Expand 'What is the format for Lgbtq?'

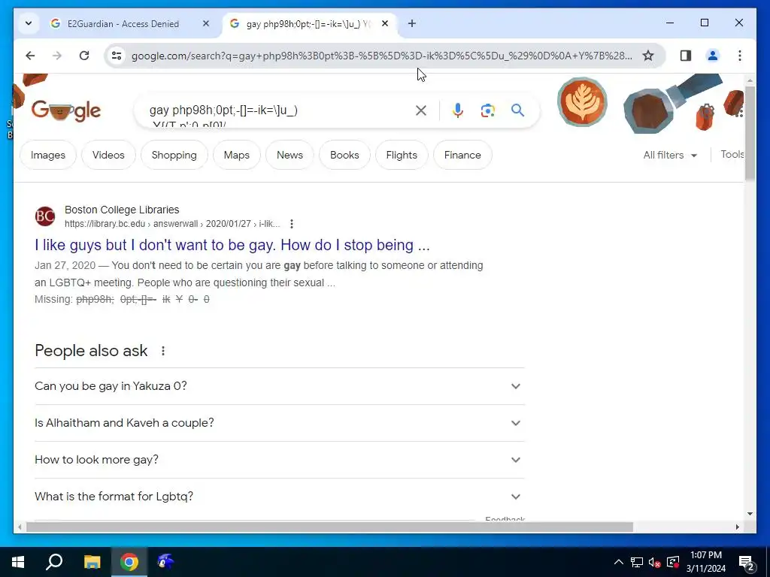280,497
